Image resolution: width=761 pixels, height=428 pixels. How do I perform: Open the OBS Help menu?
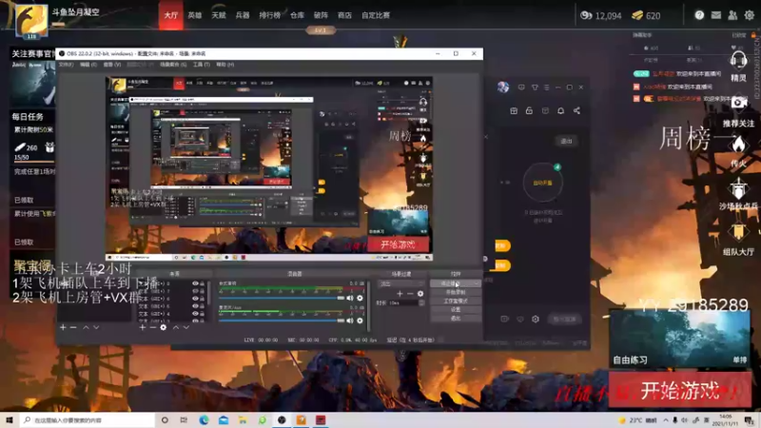pos(224,65)
